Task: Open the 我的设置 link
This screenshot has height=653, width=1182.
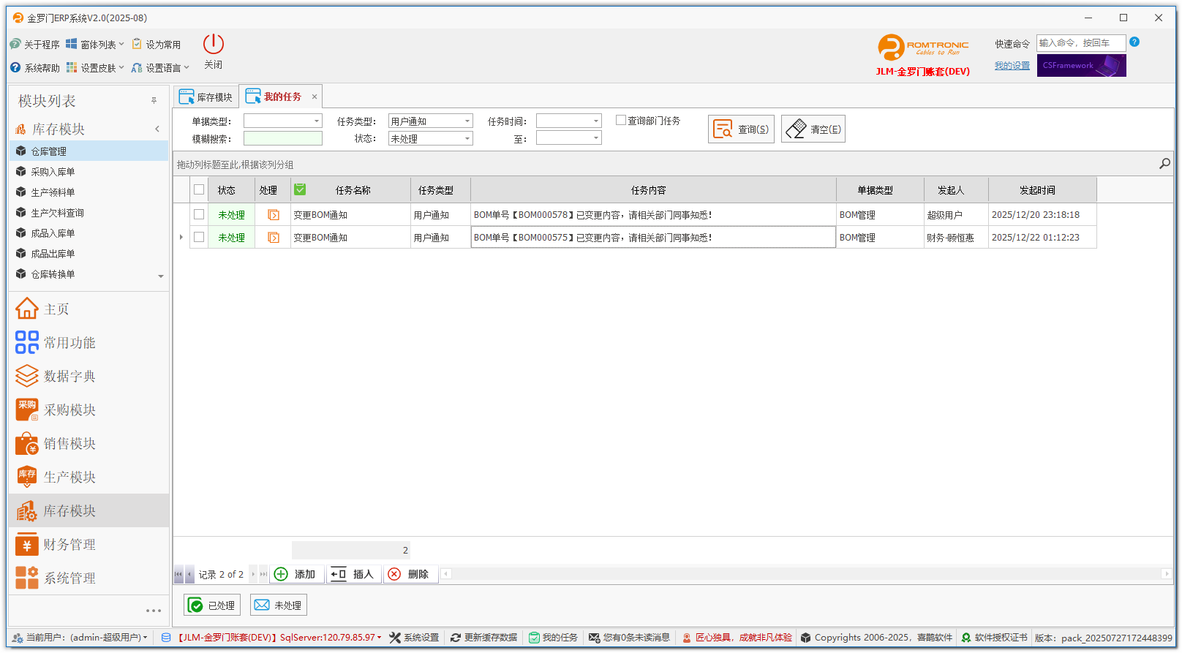Action: (1012, 66)
